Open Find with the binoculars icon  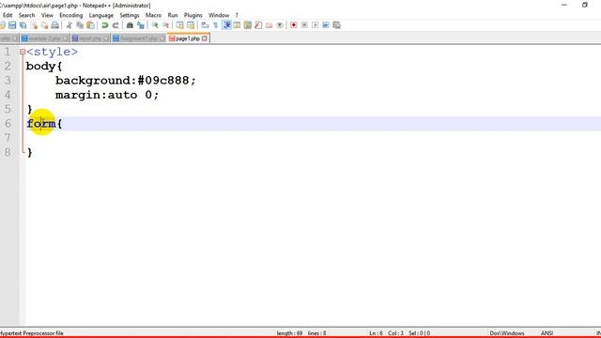130,25
